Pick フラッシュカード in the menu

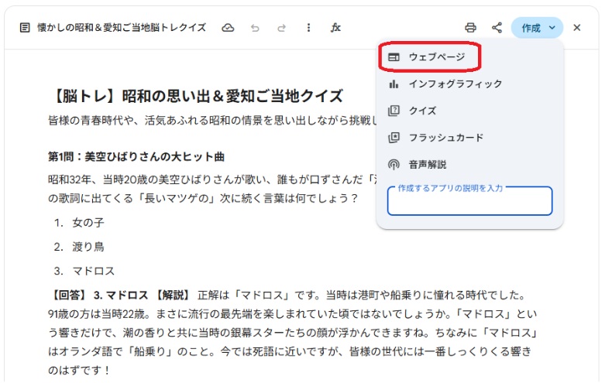pyautogui.click(x=445, y=138)
